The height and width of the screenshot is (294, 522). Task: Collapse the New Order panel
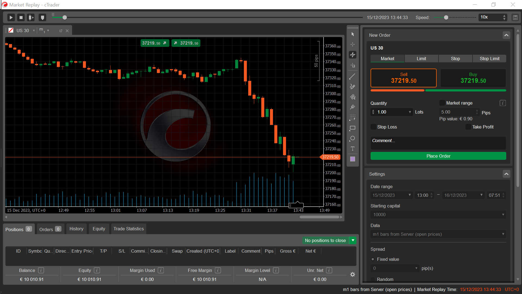pos(506,35)
